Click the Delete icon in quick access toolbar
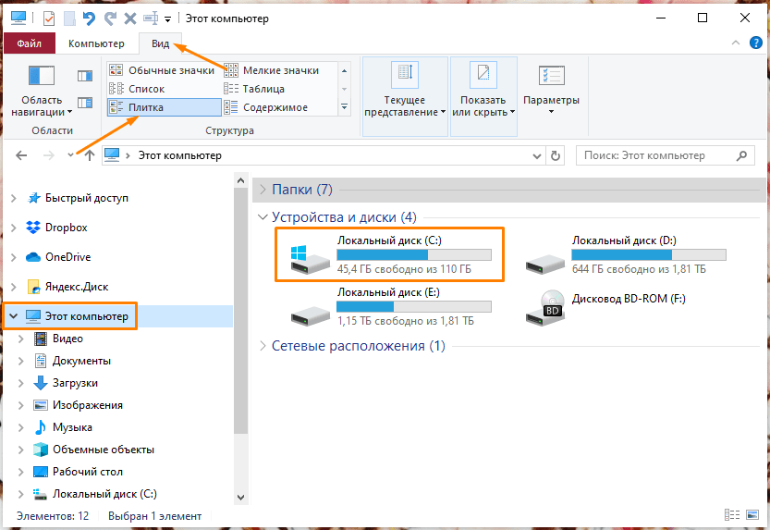Viewport: 770px width, 530px height. (x=129, y=18)
